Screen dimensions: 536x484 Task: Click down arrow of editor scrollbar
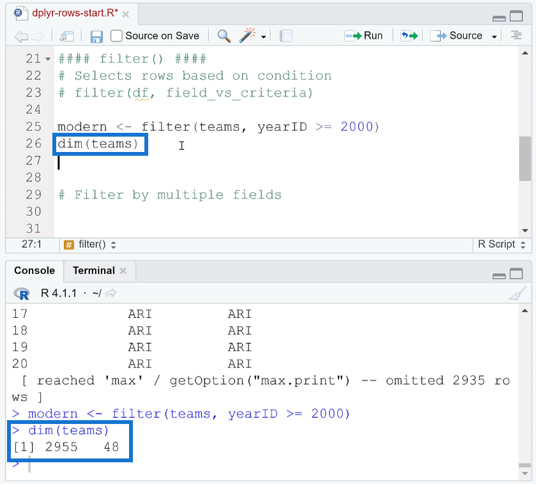[525, 231]
